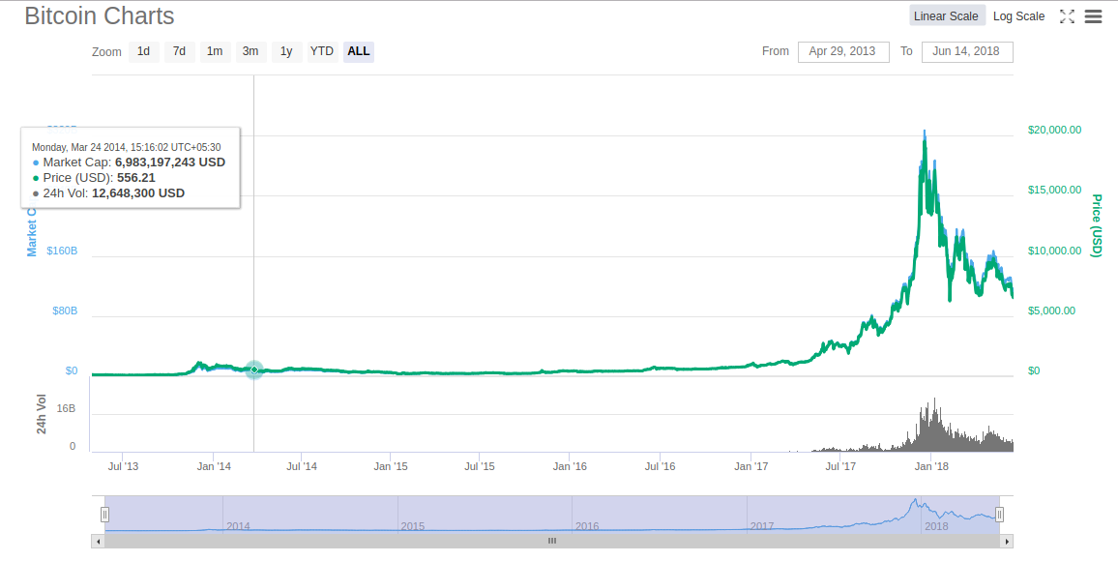Screen dimensions: 1118x562
Task: Click the $15,000.00 price axis label
Action: coord(1054,190)
